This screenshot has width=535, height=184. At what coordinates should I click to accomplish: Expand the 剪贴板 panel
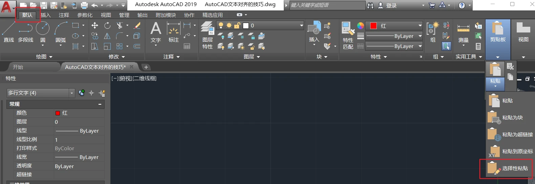point(498,57)
